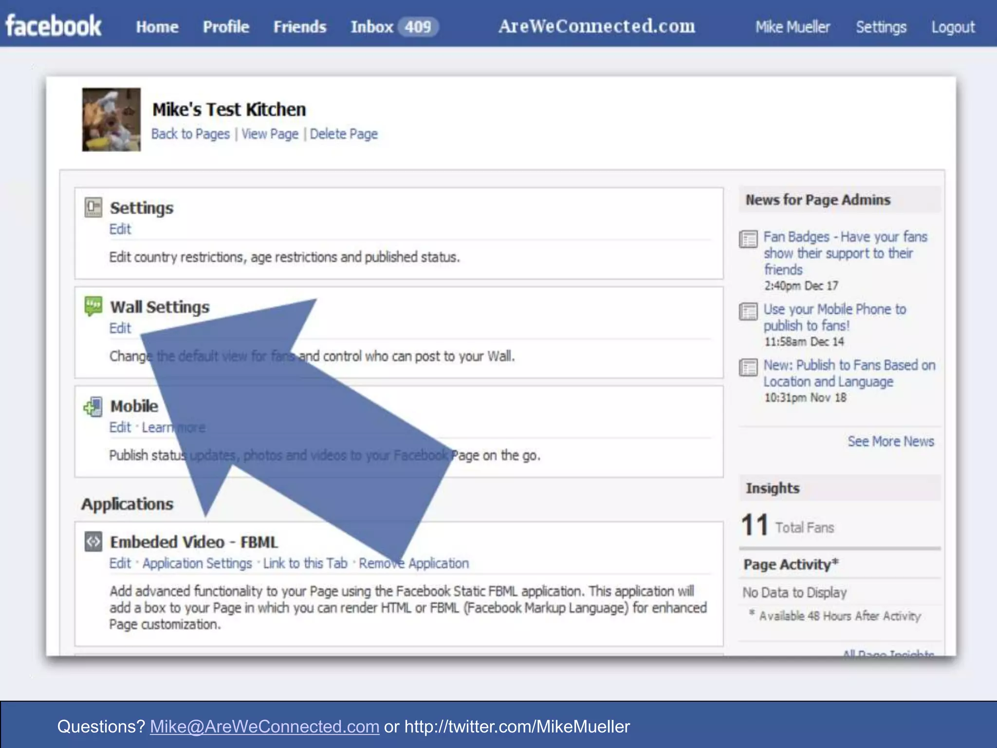Click See More News link
Screen dimensions: 997x748
[x=890, y=441]
